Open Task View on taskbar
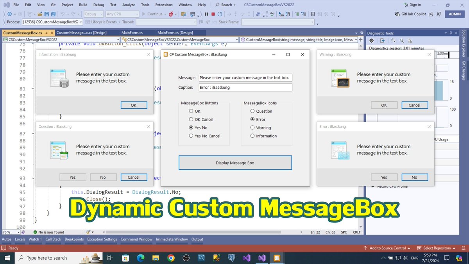 [x=110, y=258]
